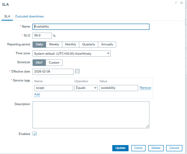Select Monthly reporting period
The image size is (187, 154).
tap(70, 45)
